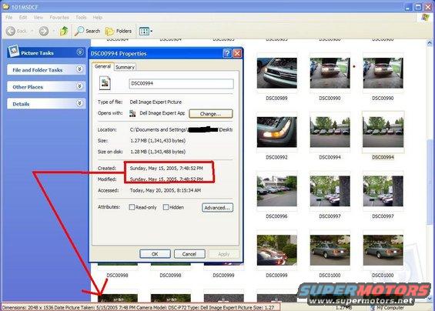Click My Computer in the status bar
Screen dimensions: 435x311
(x=387, y=308)
